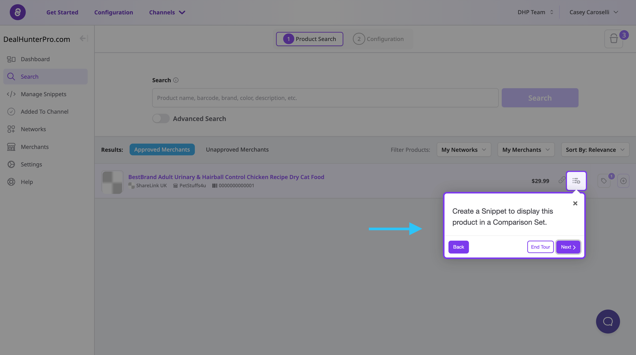The width and height of the screenshot is (636, 355).
Task: Click the app logo in top bar
Action: tap(18, 12)
